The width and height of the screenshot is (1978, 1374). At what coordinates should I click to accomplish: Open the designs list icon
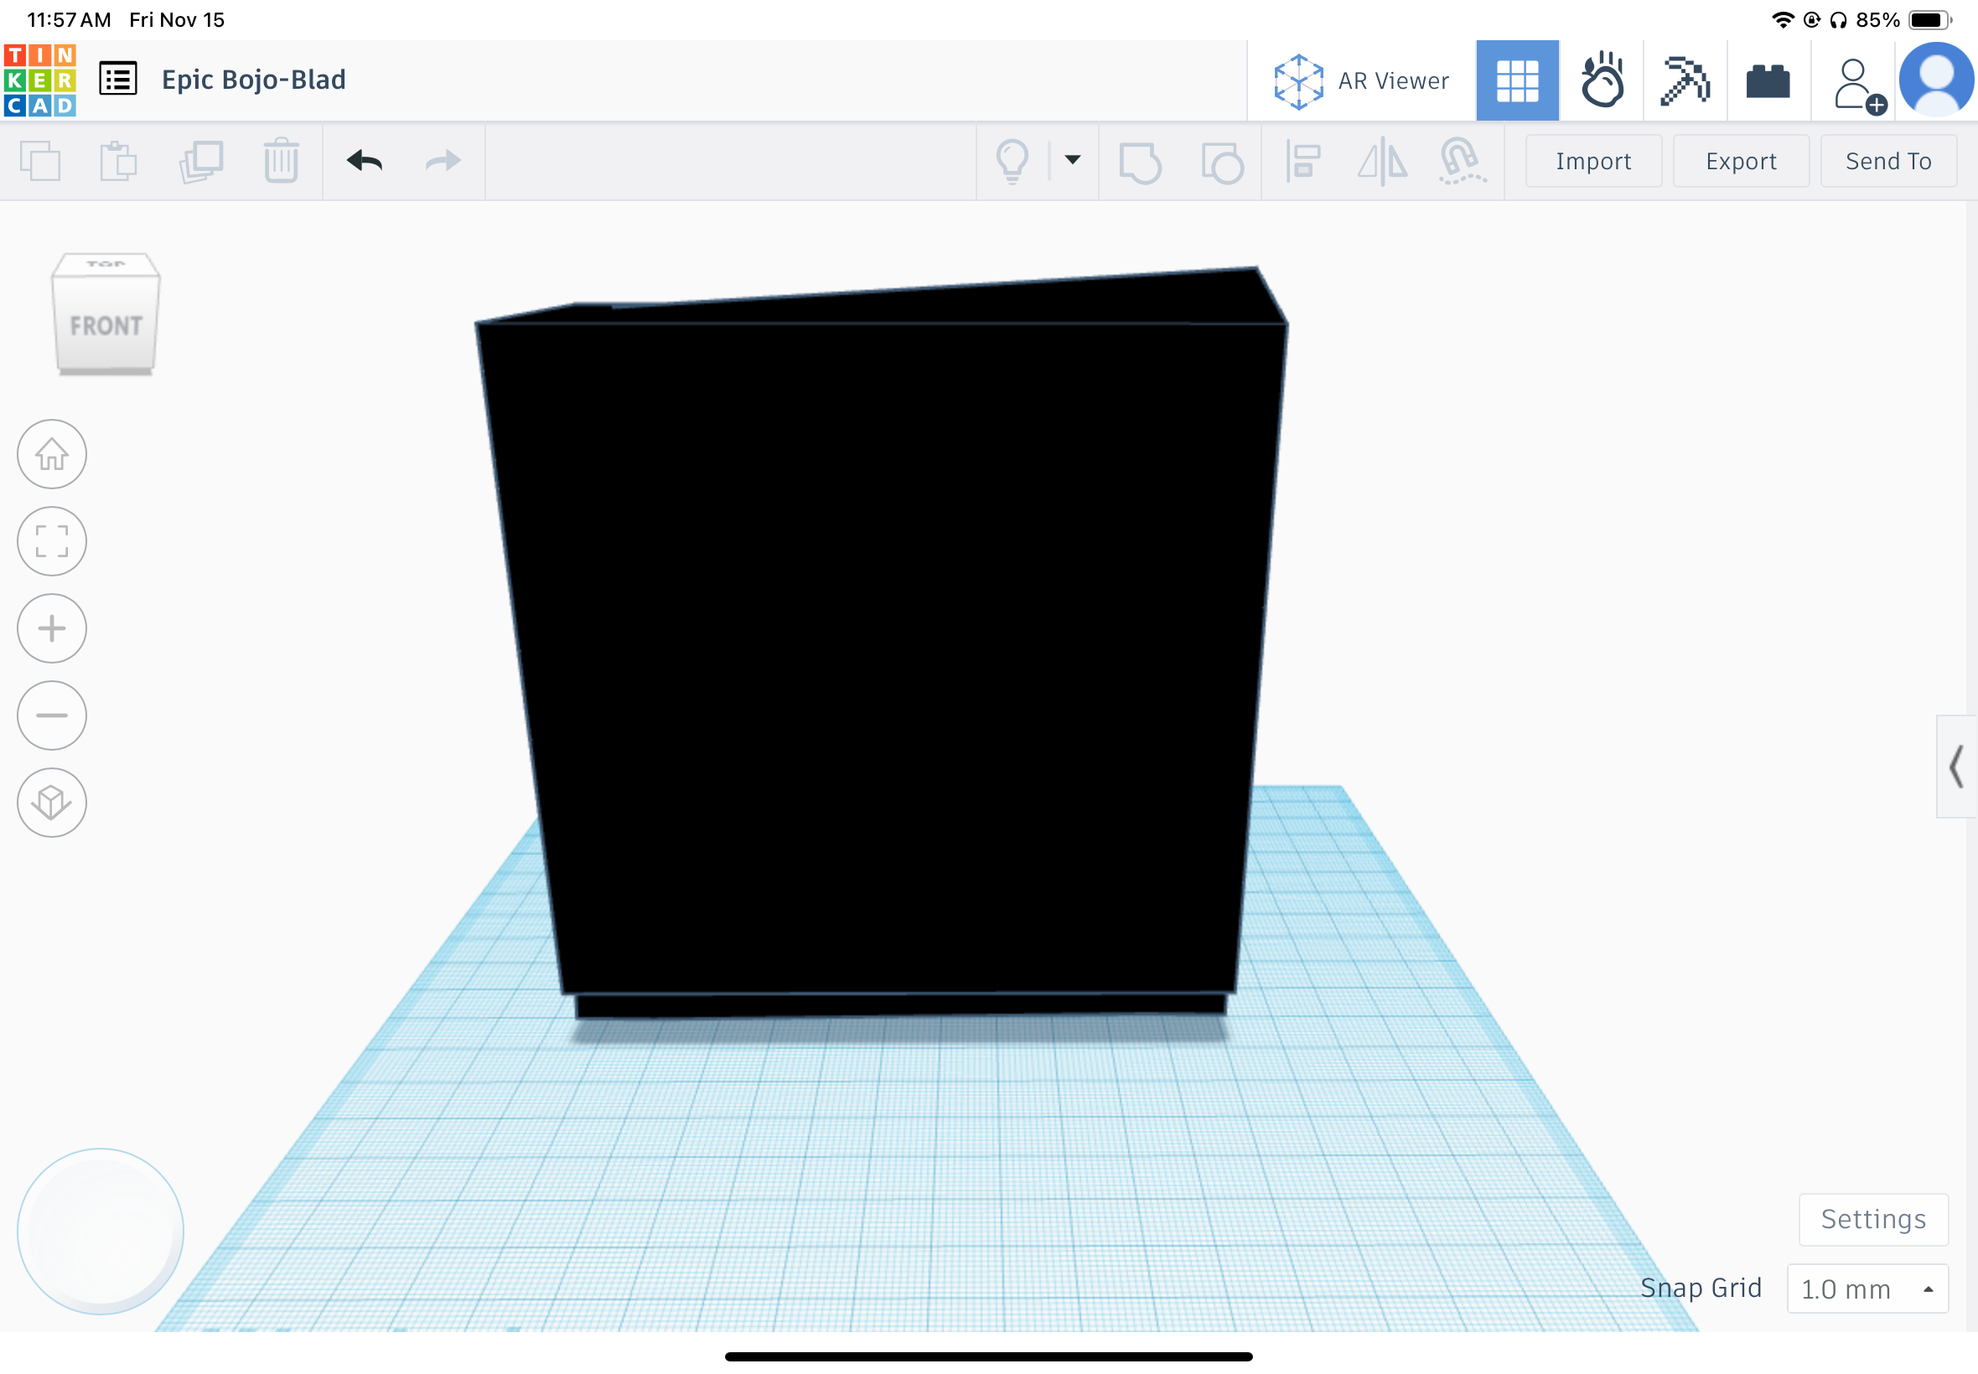(118, 80)
